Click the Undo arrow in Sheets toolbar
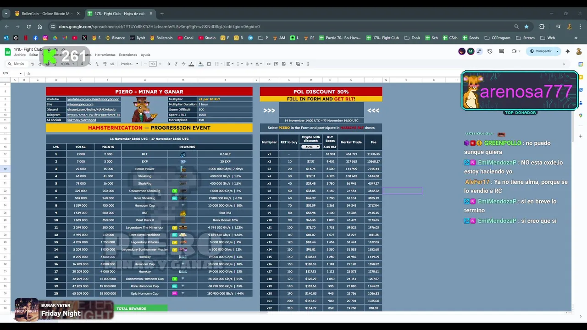587x330 pixels. pos(33,64)
